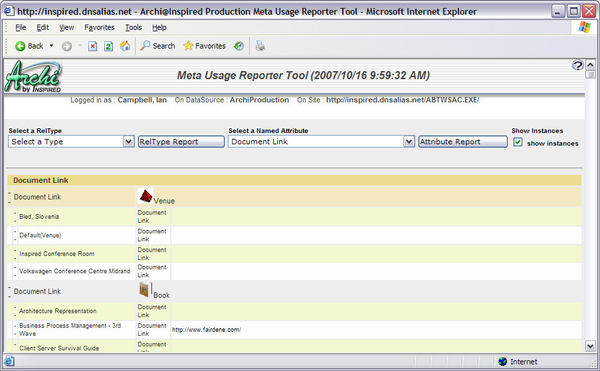The width and height of the screenshot is (600, 371).
Task: Click the Archi by Inspired logo
Action: point(33,76)
